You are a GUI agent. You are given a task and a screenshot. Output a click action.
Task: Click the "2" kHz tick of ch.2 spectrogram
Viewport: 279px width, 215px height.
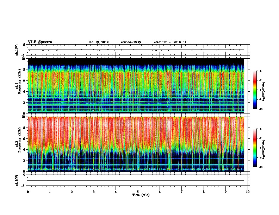(24, 161)
